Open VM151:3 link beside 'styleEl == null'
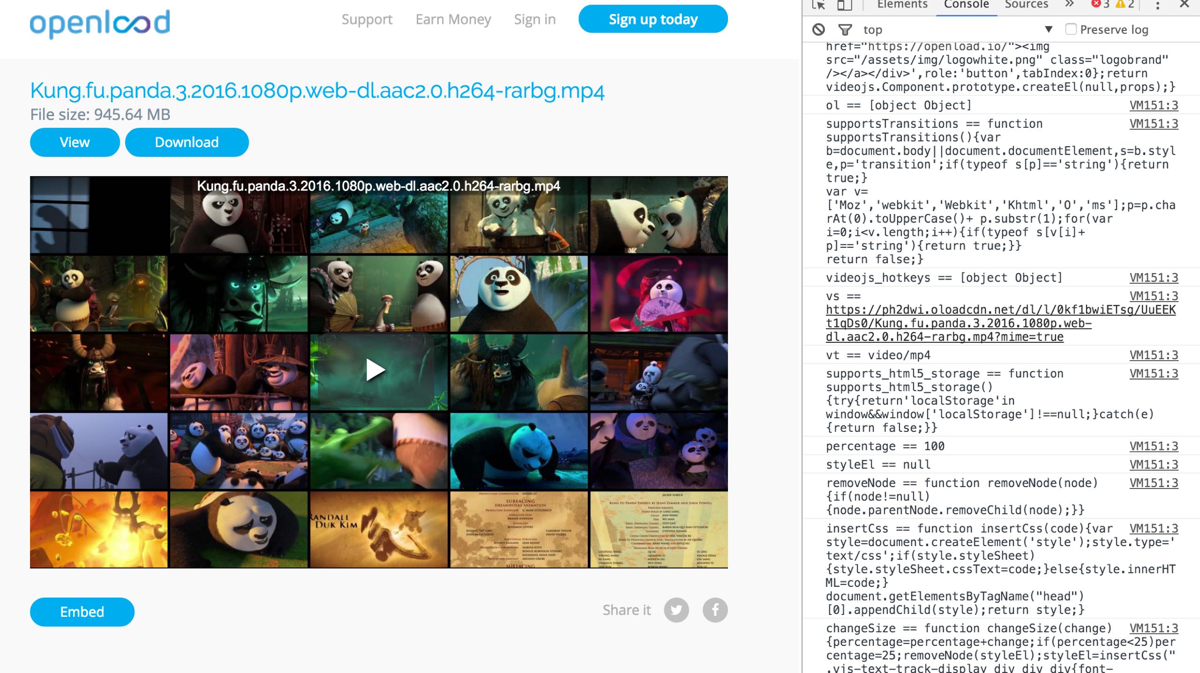This screenshot has height=673, width=1200. coord(1154,465)
